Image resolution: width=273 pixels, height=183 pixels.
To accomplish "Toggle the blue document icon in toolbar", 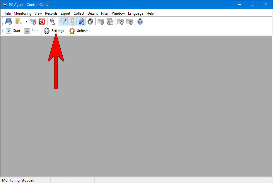I will click(x=81, y=21).
